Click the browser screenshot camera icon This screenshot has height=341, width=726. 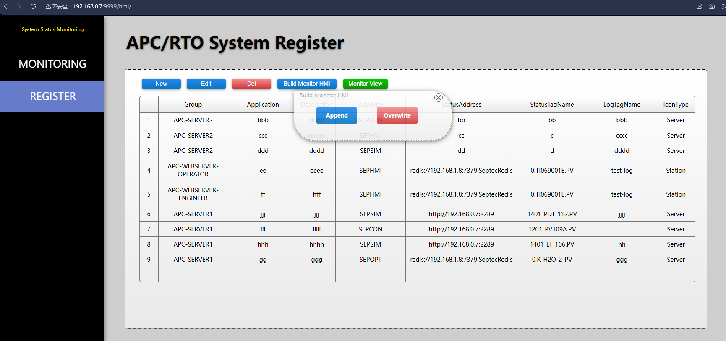click(x=712, y=6)
